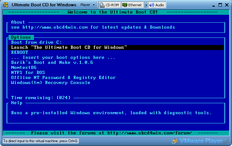Click the VMware app icon in title bar
The height and width of the screenshot is (146, 232).
[x=5, y=5]
